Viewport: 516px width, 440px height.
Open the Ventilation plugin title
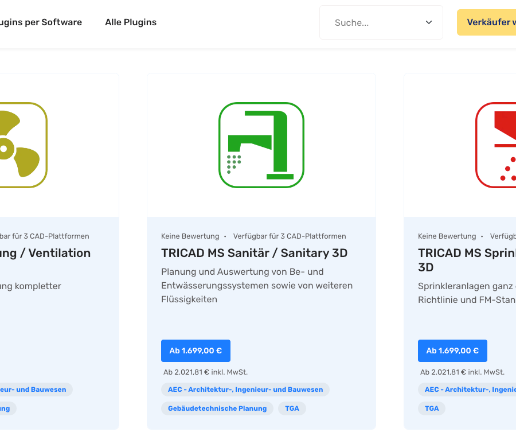[x=46, y=253]
